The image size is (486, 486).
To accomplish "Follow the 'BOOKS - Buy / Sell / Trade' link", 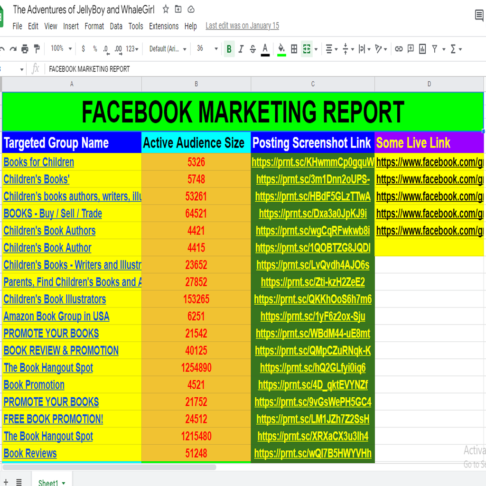I will (53, 214).
